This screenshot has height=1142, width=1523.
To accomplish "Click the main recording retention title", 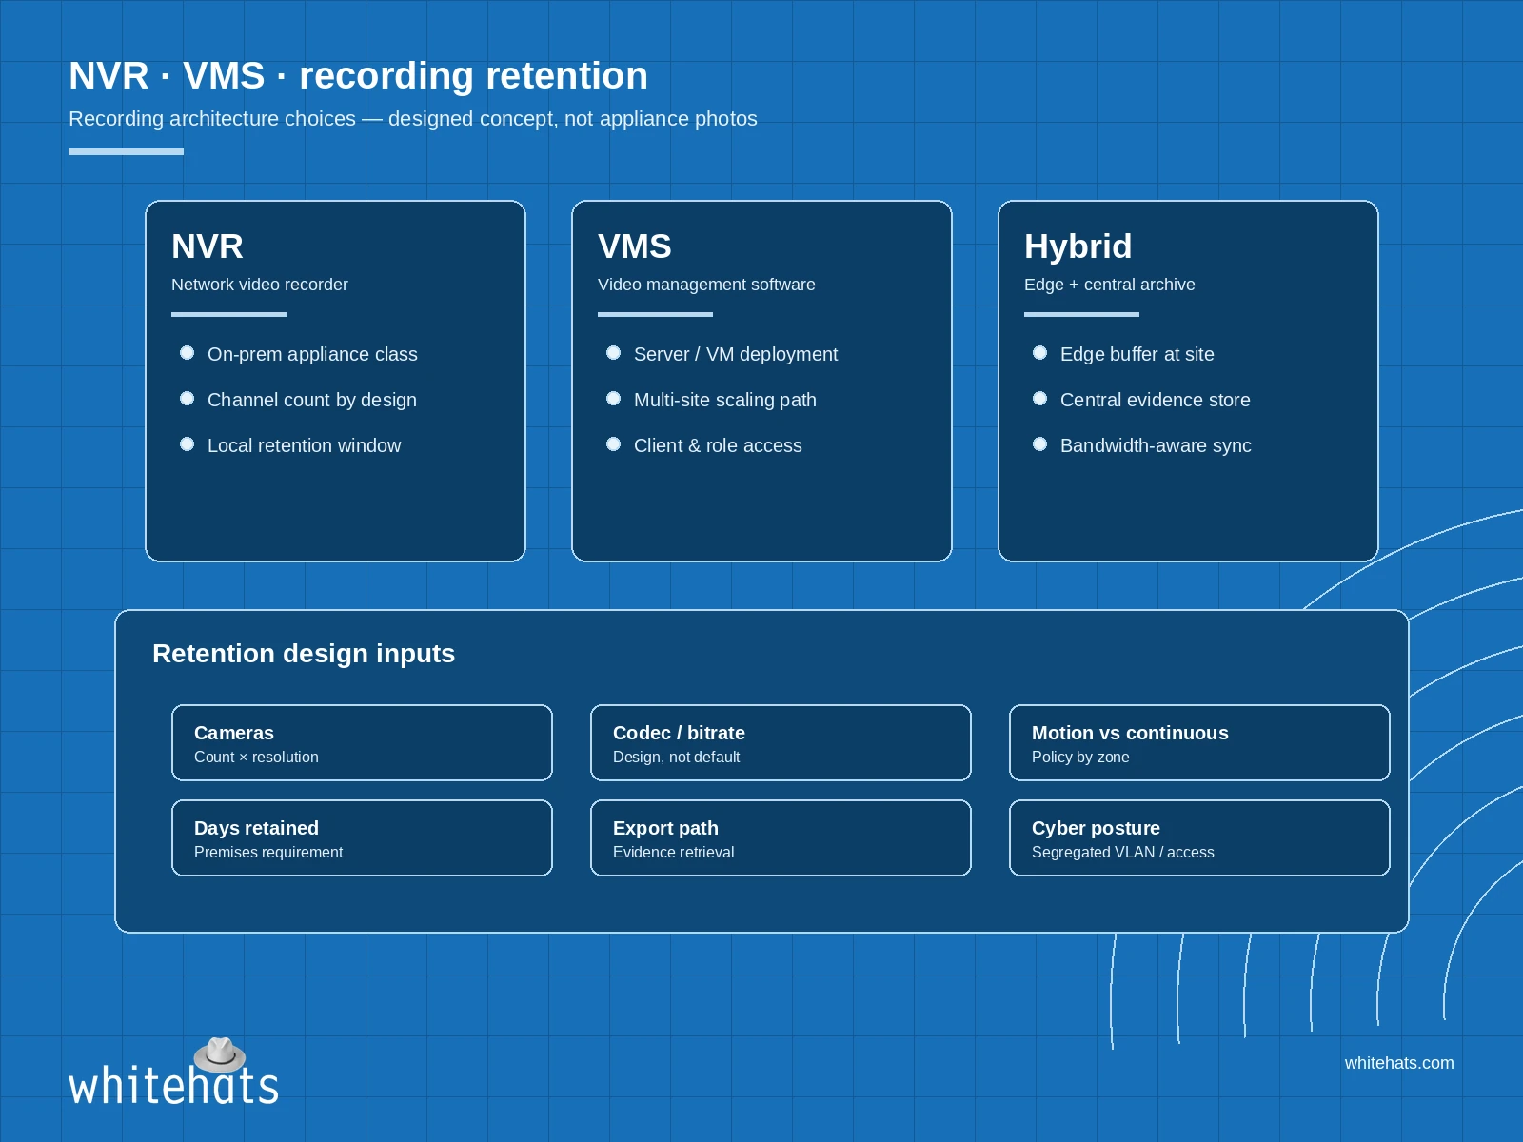I will tap(358, 76).
